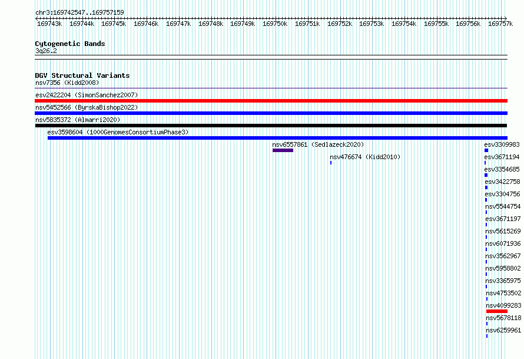
Task: Click the 169745k ruler label
Action: click(114, 24)
